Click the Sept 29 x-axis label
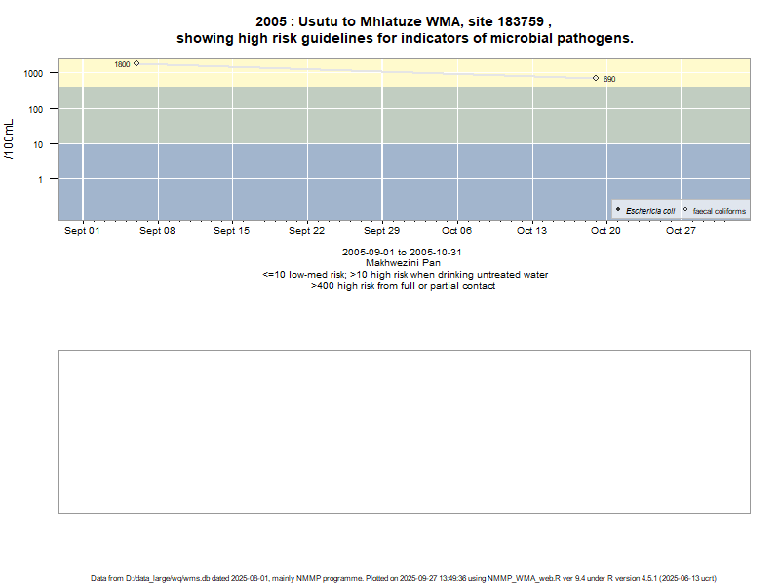 click(381, 231)
